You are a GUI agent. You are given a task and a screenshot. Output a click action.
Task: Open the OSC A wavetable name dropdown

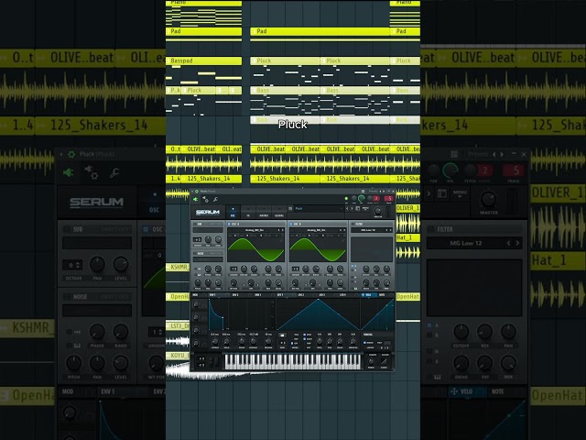[x=255, y=230]
